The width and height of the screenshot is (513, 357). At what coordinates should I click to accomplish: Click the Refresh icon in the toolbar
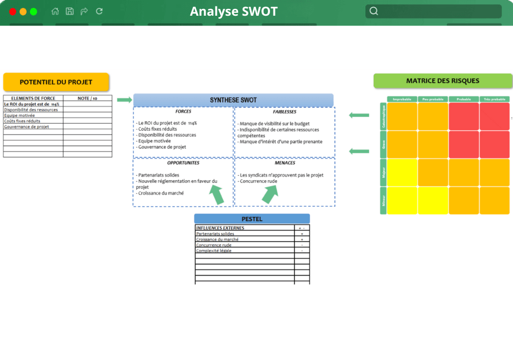tap(99, 11)
